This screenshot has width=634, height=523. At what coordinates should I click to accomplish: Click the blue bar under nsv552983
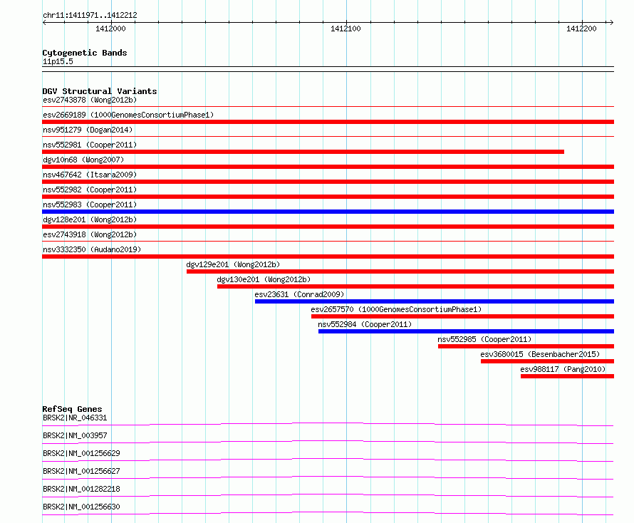pyautogui.click(x=328, y=212)
